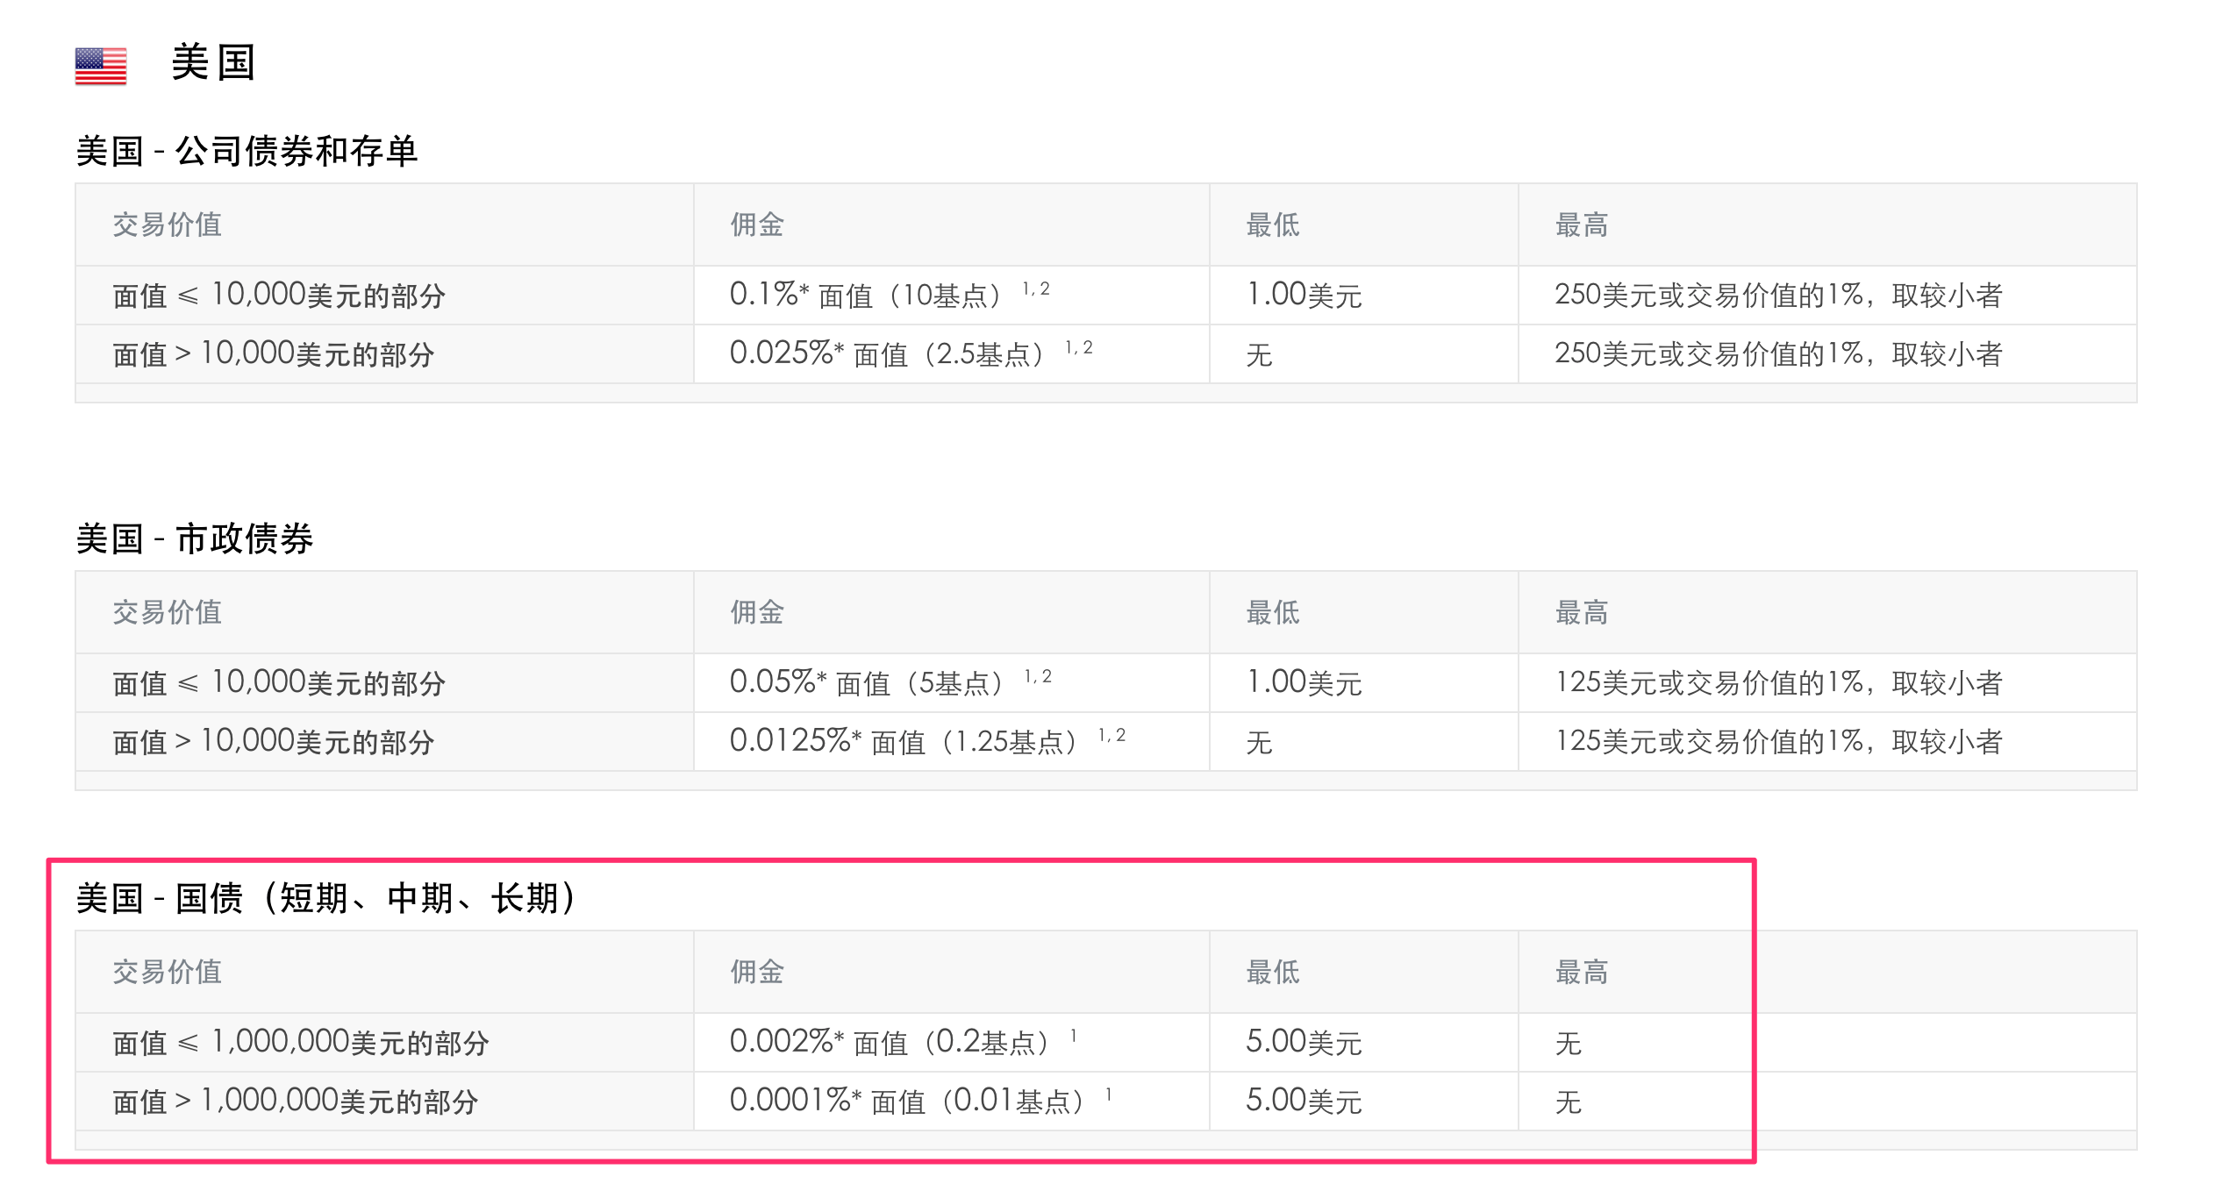2223x1191 pixels.
Task: Click the 5.00美元 minimum in the first treasury row
Action: click(x=1304, y=1043)
